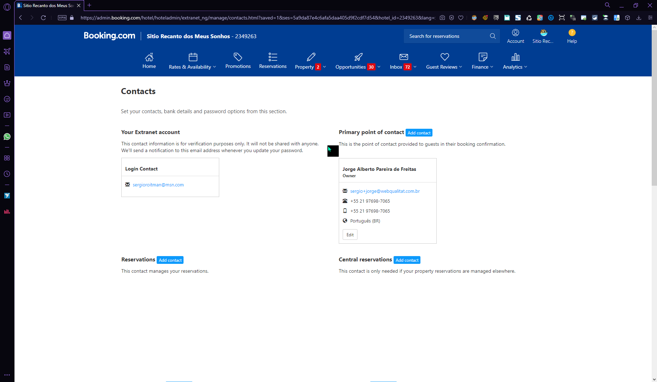Open sergioroitman@msn.com email link
The width and height of the screenshot is (657, 382).
[158, 185]
